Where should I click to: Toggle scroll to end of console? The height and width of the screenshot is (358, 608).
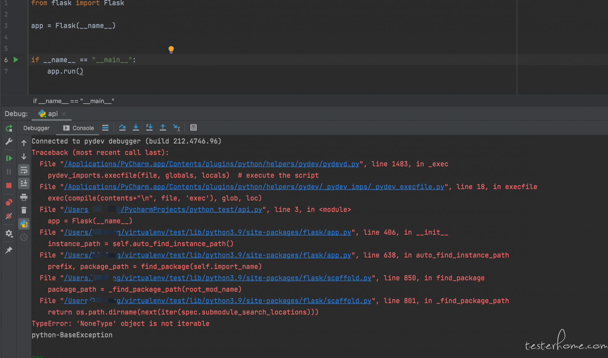pos(24,183)
